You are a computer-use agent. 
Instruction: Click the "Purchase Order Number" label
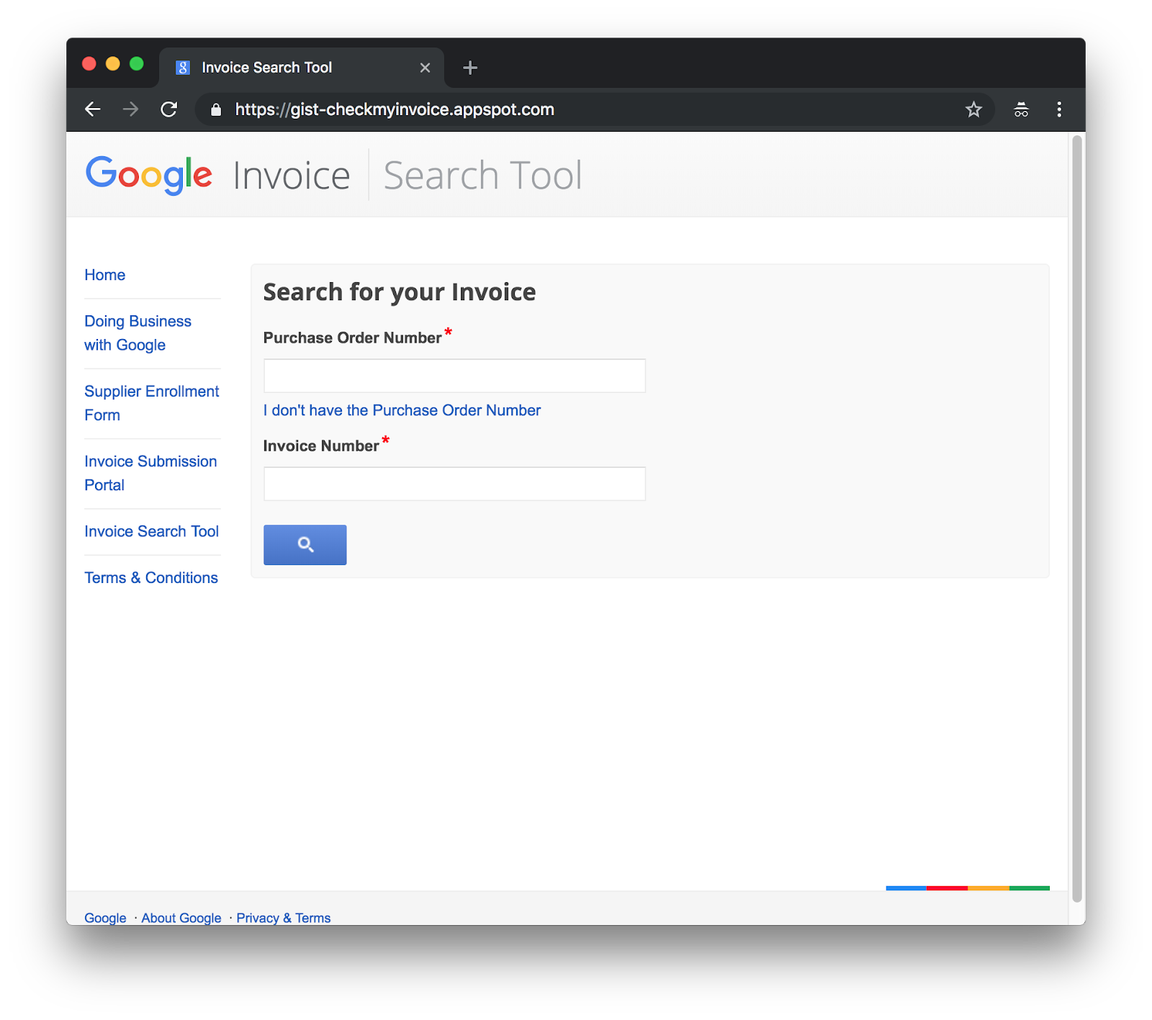352,338
